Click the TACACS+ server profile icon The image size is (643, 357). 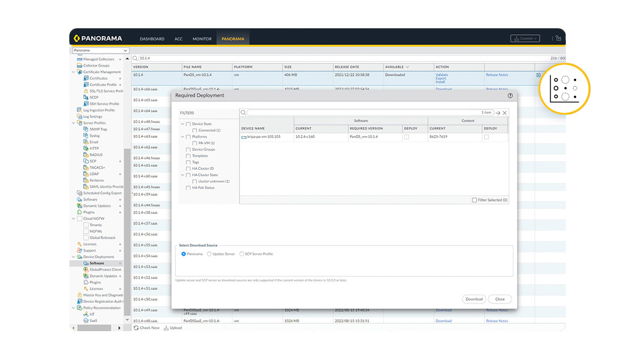[x=86, y=167]
